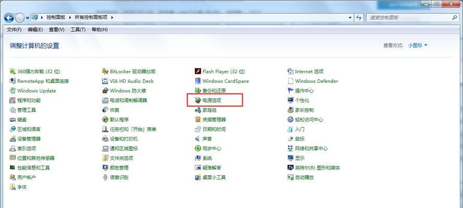Open the 帮助(H) menu
Image resolution: width=463 pixels, height=208 pixels.
tap(99, 30)
